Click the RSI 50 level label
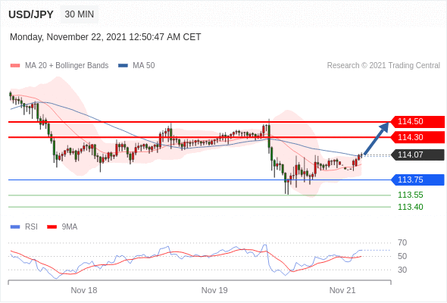Viewport: 447px width, 303px height. click(x=402, y=256)
